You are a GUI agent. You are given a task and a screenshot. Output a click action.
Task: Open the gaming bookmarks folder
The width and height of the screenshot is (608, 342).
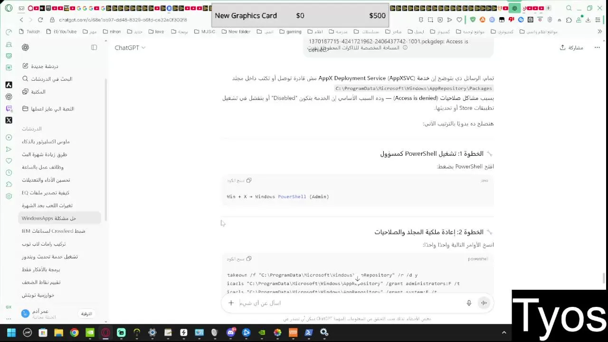(290, 32)
